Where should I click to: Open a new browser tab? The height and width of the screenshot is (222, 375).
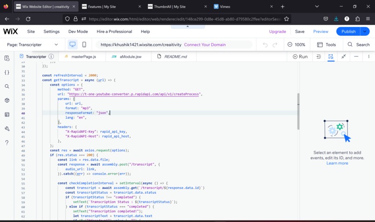coord(282,7)
